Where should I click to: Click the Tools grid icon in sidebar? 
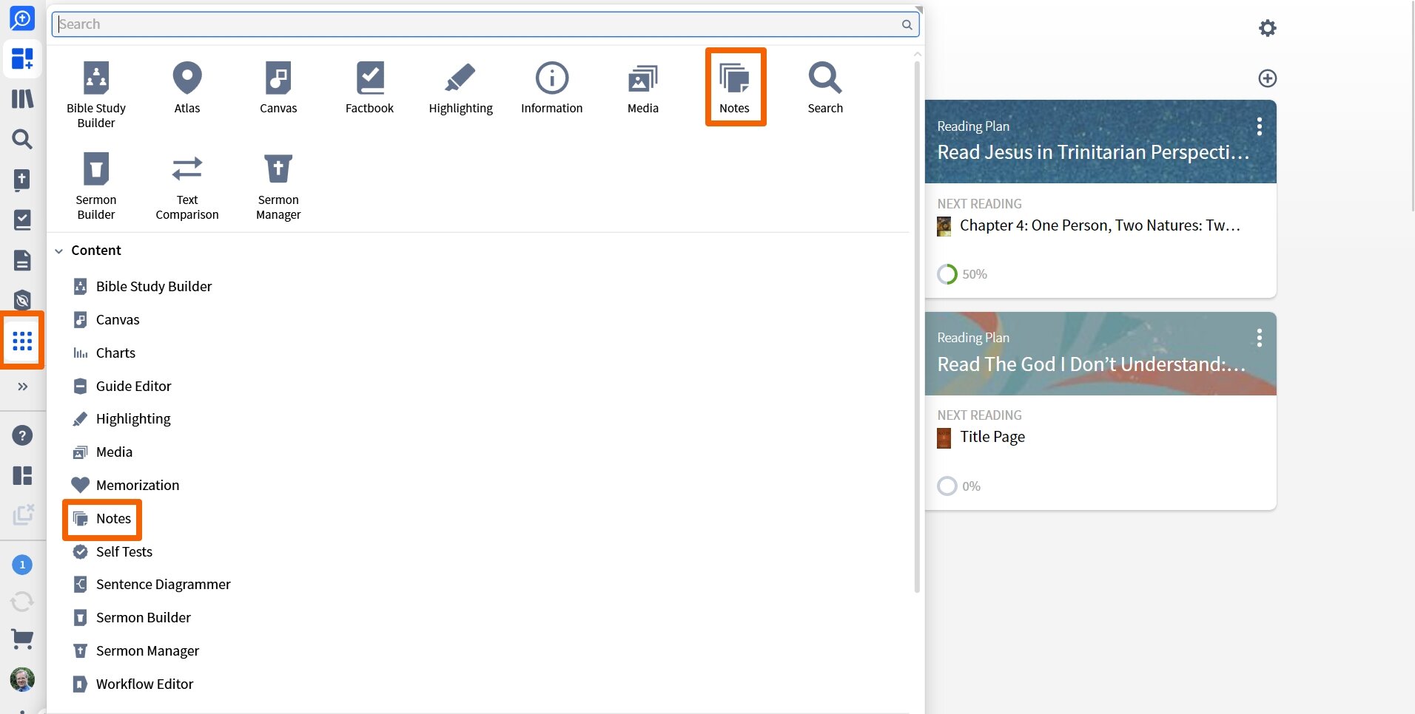click(22, 341)
